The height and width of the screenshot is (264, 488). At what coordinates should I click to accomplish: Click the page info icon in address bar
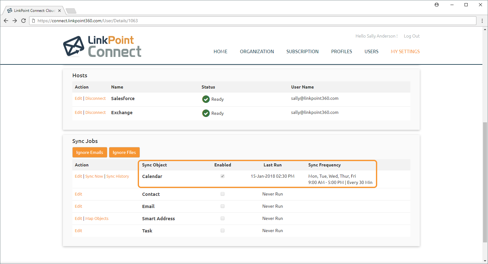point(33,21)
